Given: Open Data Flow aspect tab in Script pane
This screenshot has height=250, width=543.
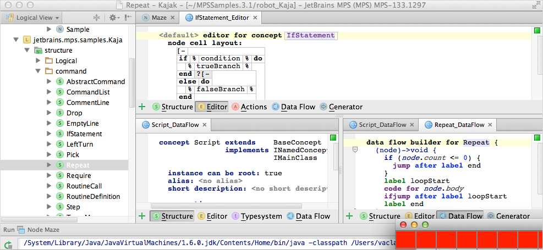Looking at the screenshot, I should 308,216.
